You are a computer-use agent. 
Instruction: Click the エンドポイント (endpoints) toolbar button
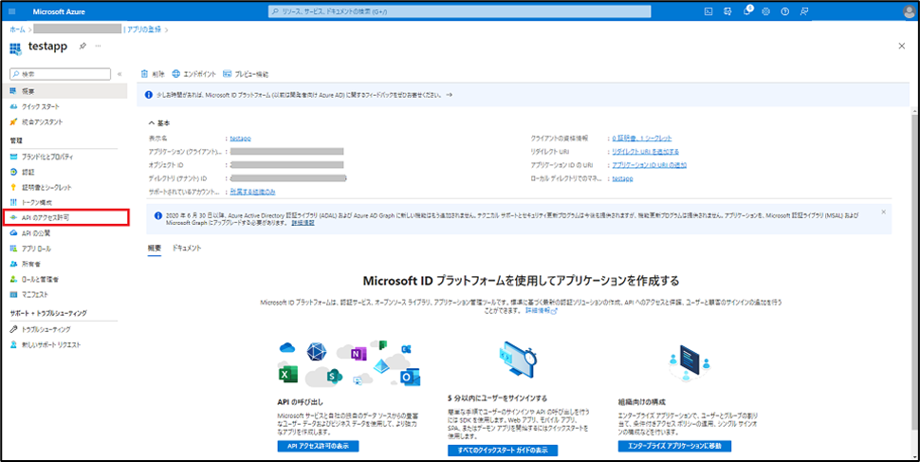[x=193, y=74]
